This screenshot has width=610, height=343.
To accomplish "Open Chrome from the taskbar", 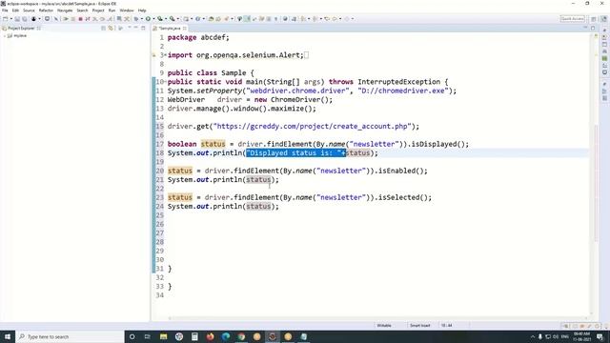I will click(x=241, y=336).
